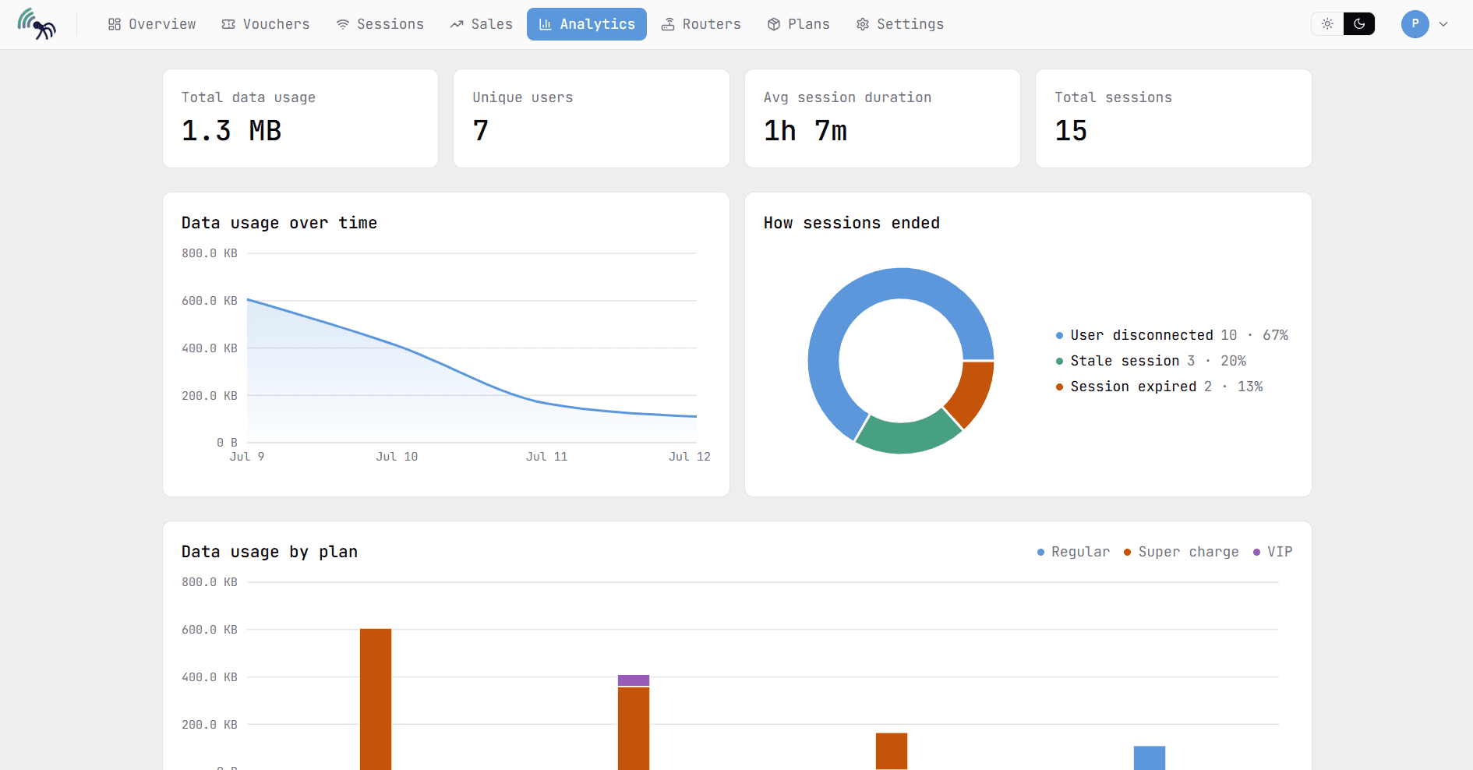Viewport: 1473px width, 770px height.
Task: Click the Routers device icon
Action: pyautogui.click(x=668, y=24)
